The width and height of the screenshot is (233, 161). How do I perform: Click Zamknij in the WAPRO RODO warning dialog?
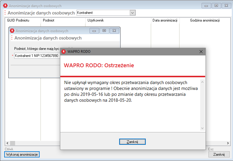132,142
